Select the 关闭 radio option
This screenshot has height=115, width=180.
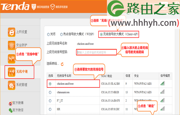click(x=48, y=34)
